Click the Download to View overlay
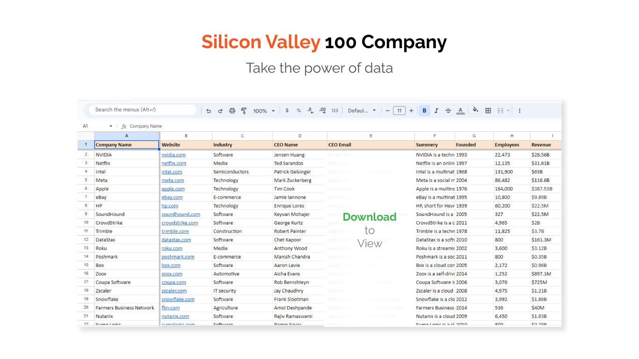The height and width of the screenshot is (359, 639). point(370,230)
